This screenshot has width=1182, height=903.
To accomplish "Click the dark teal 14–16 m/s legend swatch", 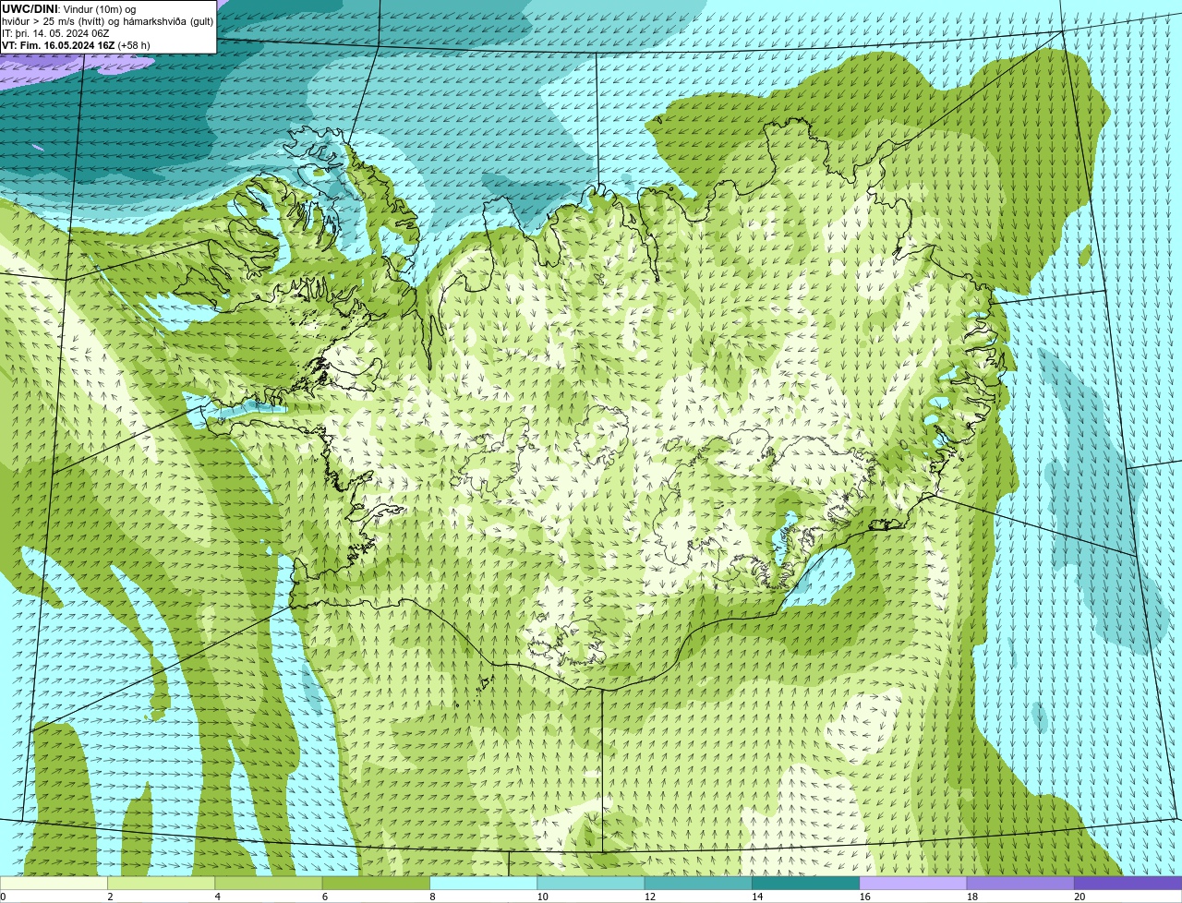I will coord(805,883).
